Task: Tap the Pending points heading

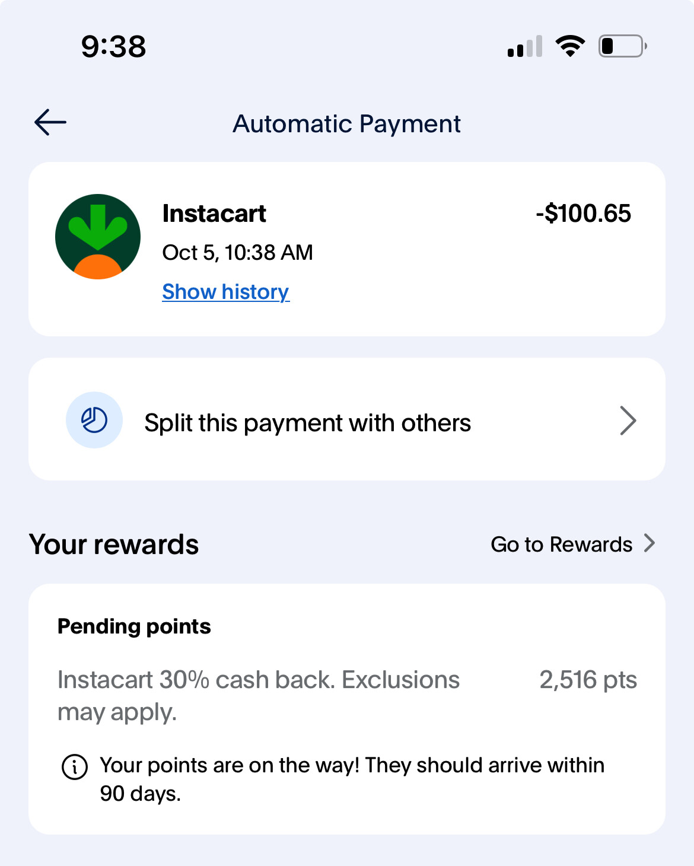Action: click(x=134, y=626)
